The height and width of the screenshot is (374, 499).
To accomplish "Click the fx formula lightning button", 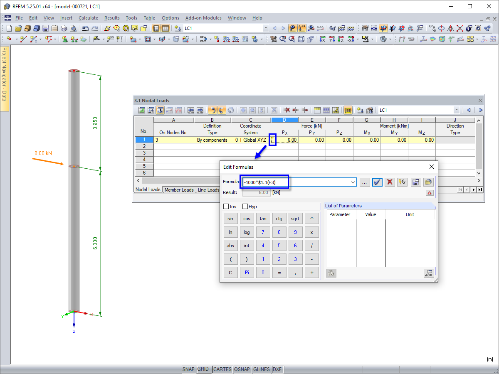I will (402, 182).
